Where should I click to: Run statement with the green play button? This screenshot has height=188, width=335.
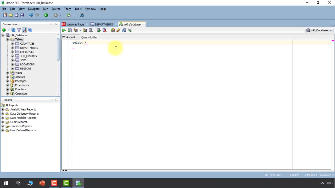coord(64,30)
